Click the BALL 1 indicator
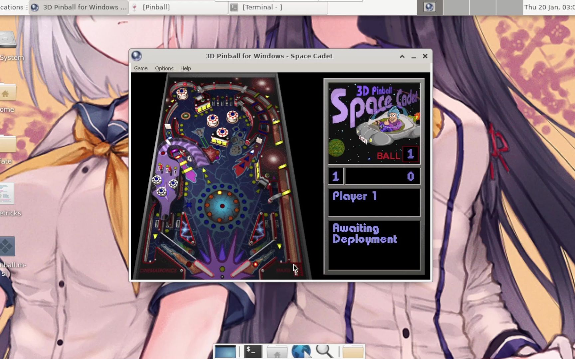Viewport: 575px width, 359px height. [x=398, y=155]
